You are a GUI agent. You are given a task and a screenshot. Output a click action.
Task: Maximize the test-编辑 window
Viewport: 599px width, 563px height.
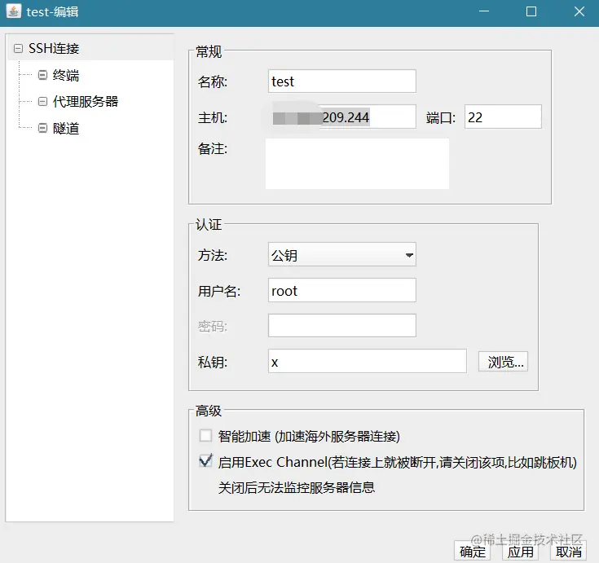pyautogui.click(x=531, y=11)
